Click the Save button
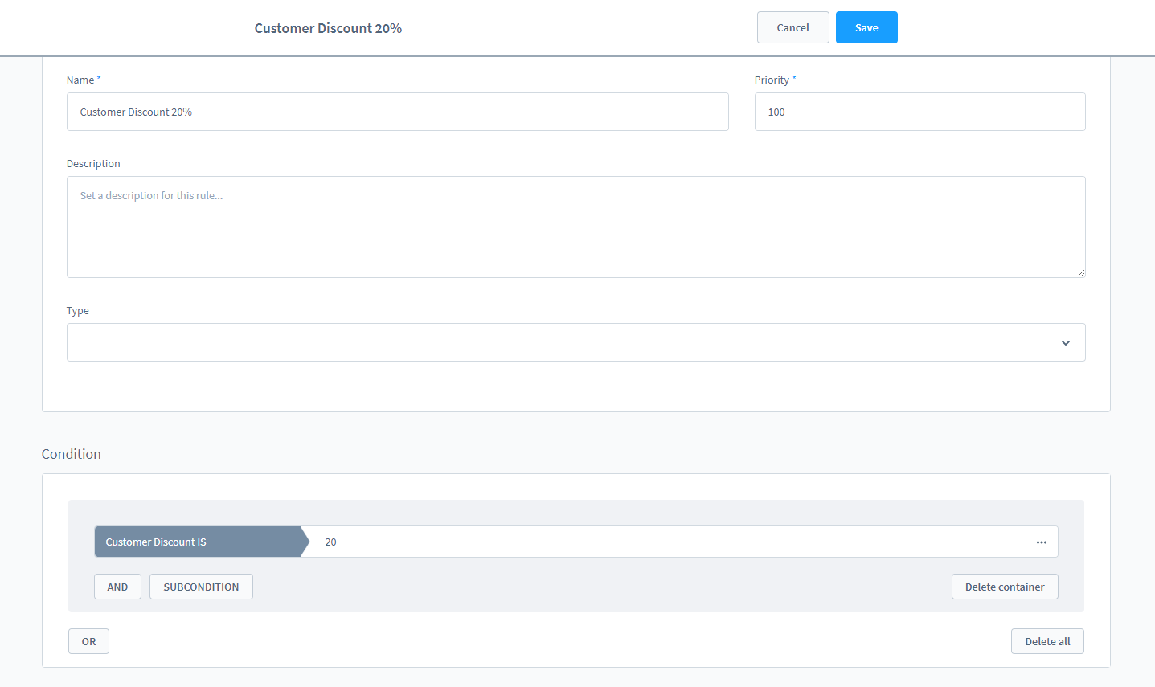 point(866,27)
